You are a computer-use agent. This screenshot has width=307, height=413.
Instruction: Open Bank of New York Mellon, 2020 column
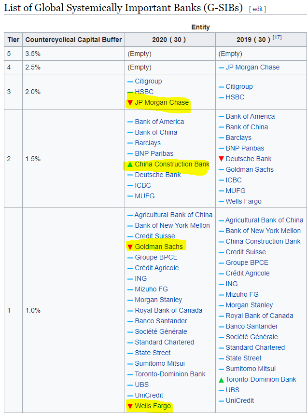pos(172,225)
